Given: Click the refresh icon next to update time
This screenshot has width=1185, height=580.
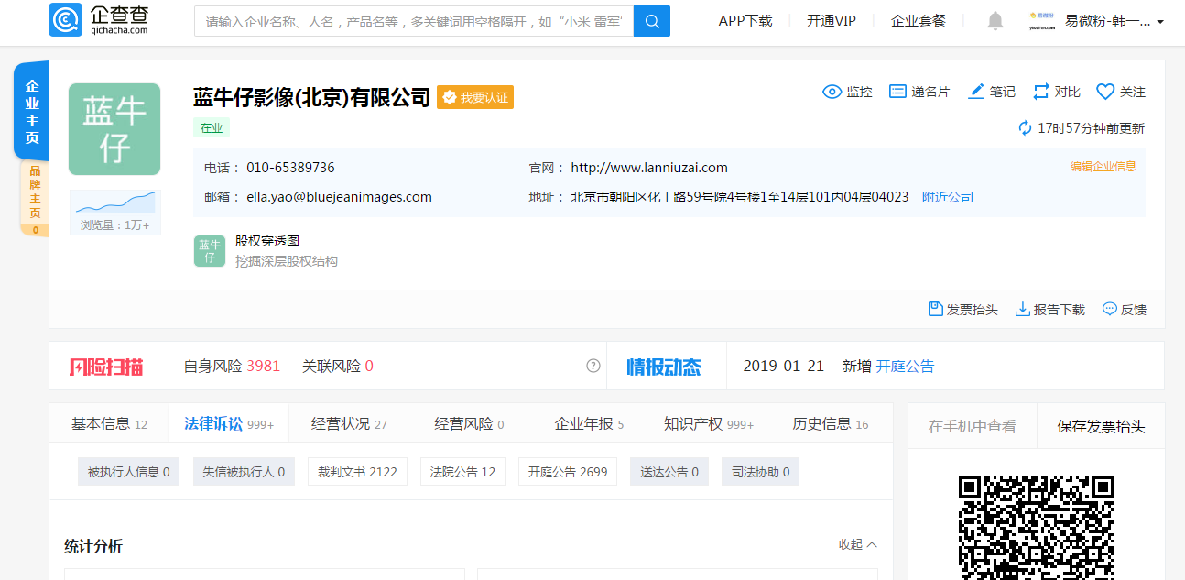Looking at the screenshot, I should click(1025, 128).
